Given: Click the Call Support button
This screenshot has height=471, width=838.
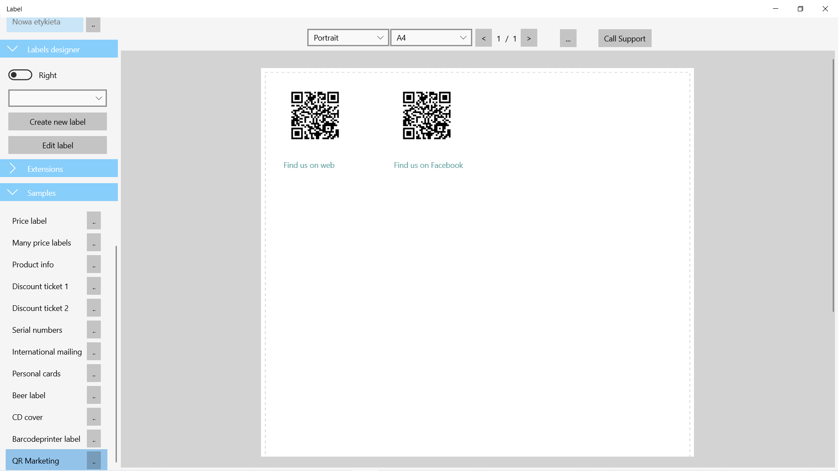Looking at the screenshot, I should (625, 38).
